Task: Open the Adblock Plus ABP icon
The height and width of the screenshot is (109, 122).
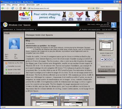Action: point(24,8)
